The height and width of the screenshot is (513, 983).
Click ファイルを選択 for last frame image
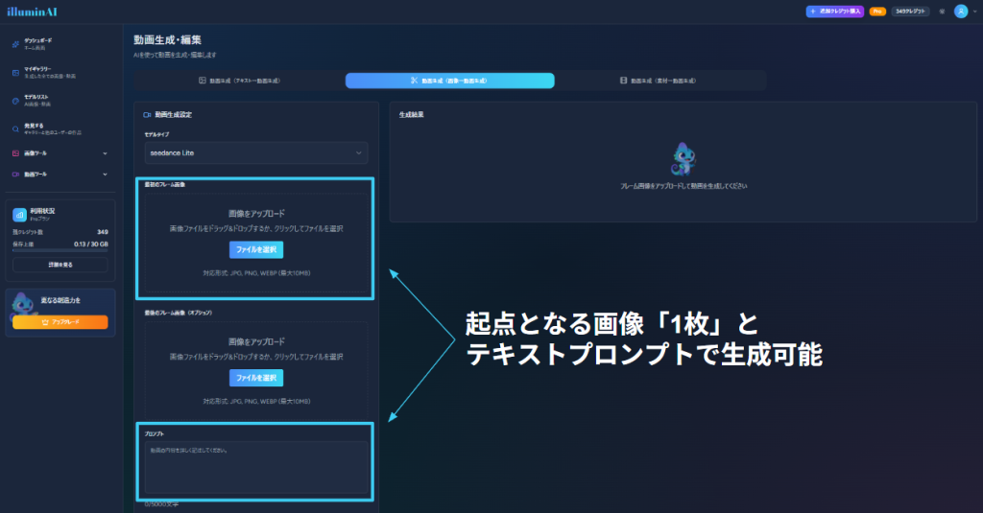(255, 378)
